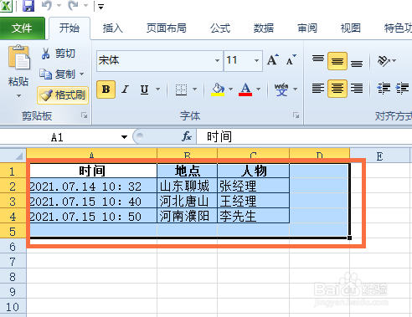The width and height of the screenshot is (412, 317).
Task: Click the align text left icon
Action: (x=318, y=89)
